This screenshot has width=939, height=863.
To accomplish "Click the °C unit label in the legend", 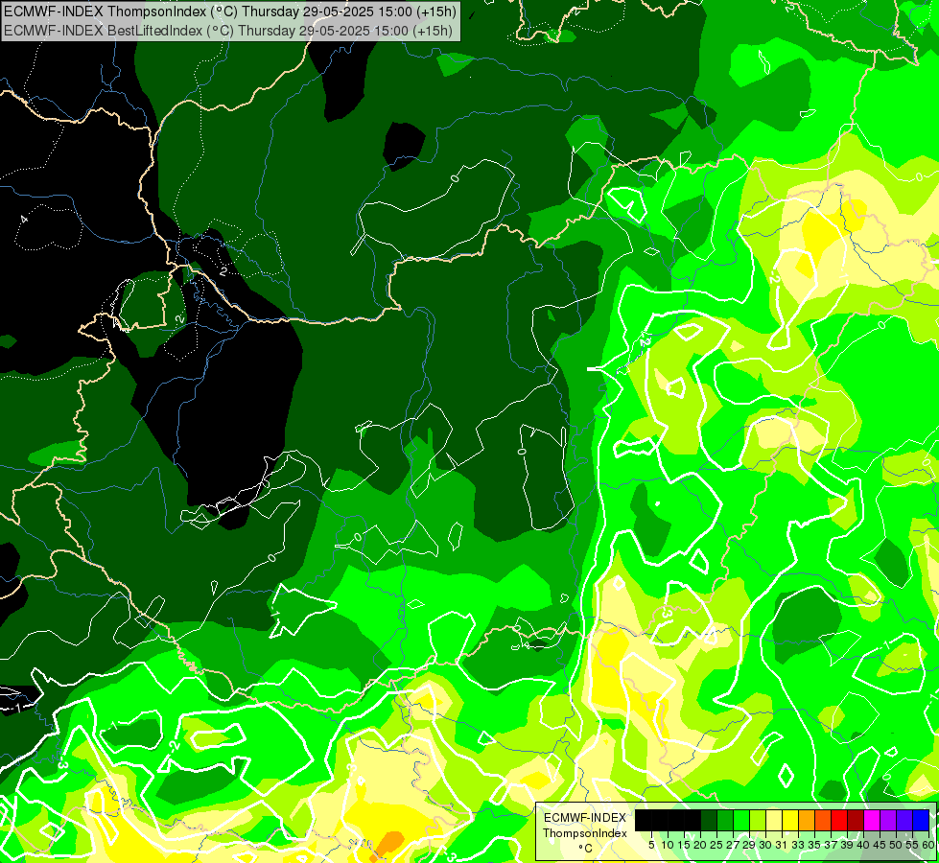I will point(586,849).
